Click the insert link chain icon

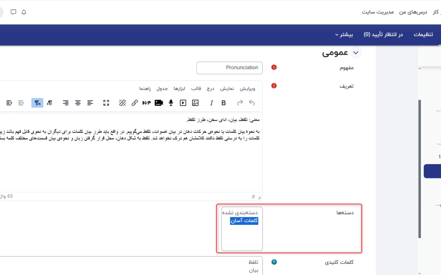(x=134, y=103)
